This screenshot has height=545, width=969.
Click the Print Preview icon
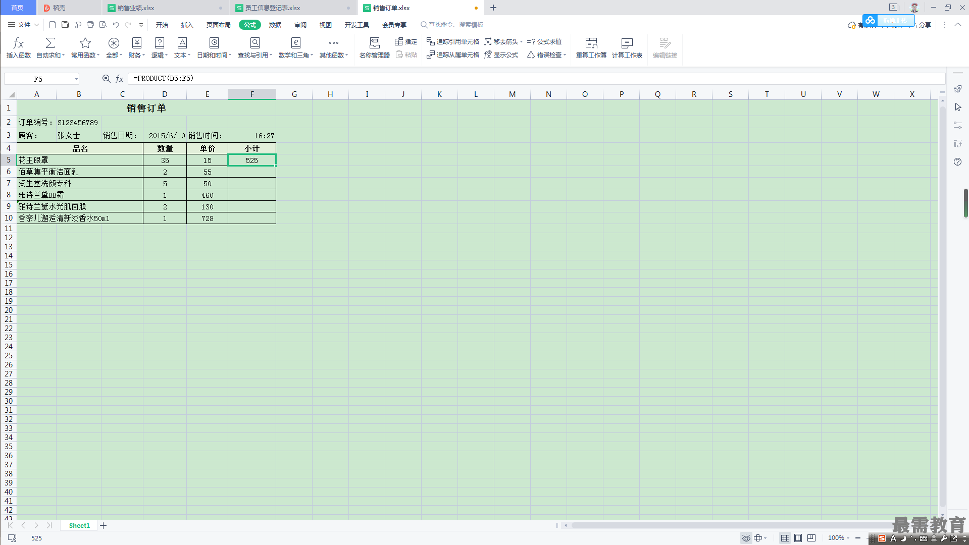point(103,24)
